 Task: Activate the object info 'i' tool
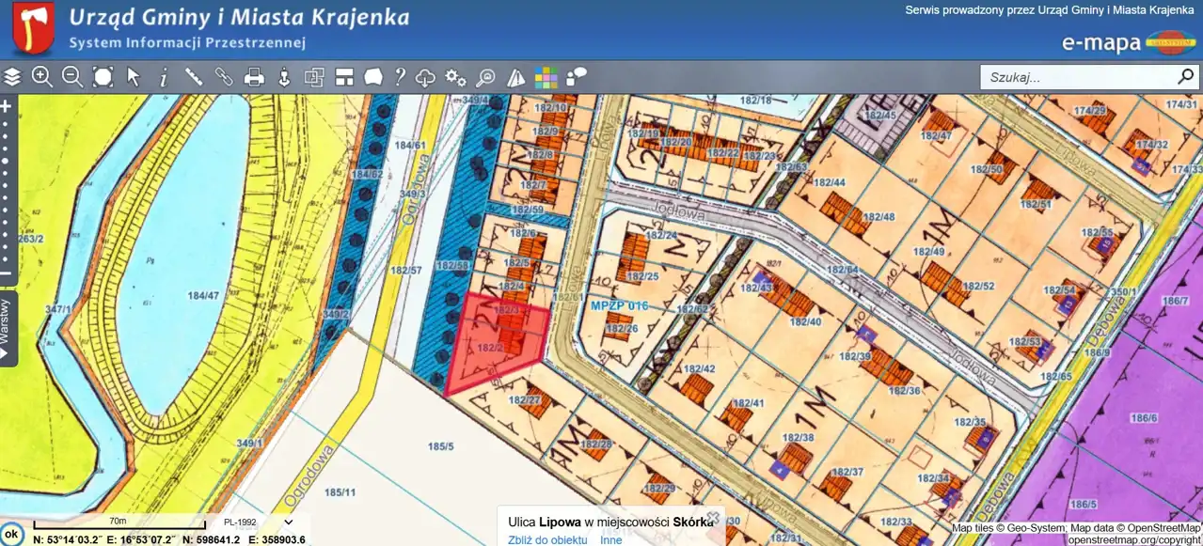pos(164,77)
